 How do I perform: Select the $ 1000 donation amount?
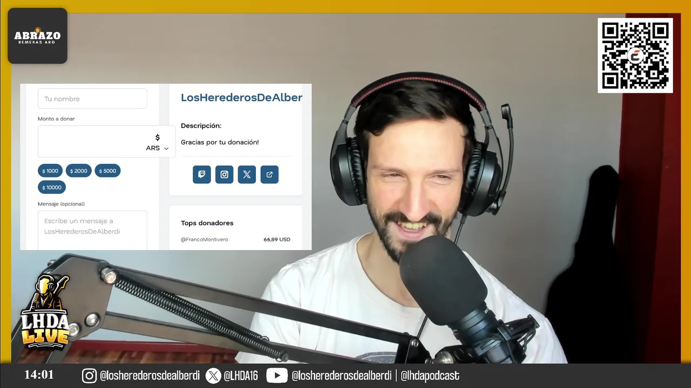(50, 171)
